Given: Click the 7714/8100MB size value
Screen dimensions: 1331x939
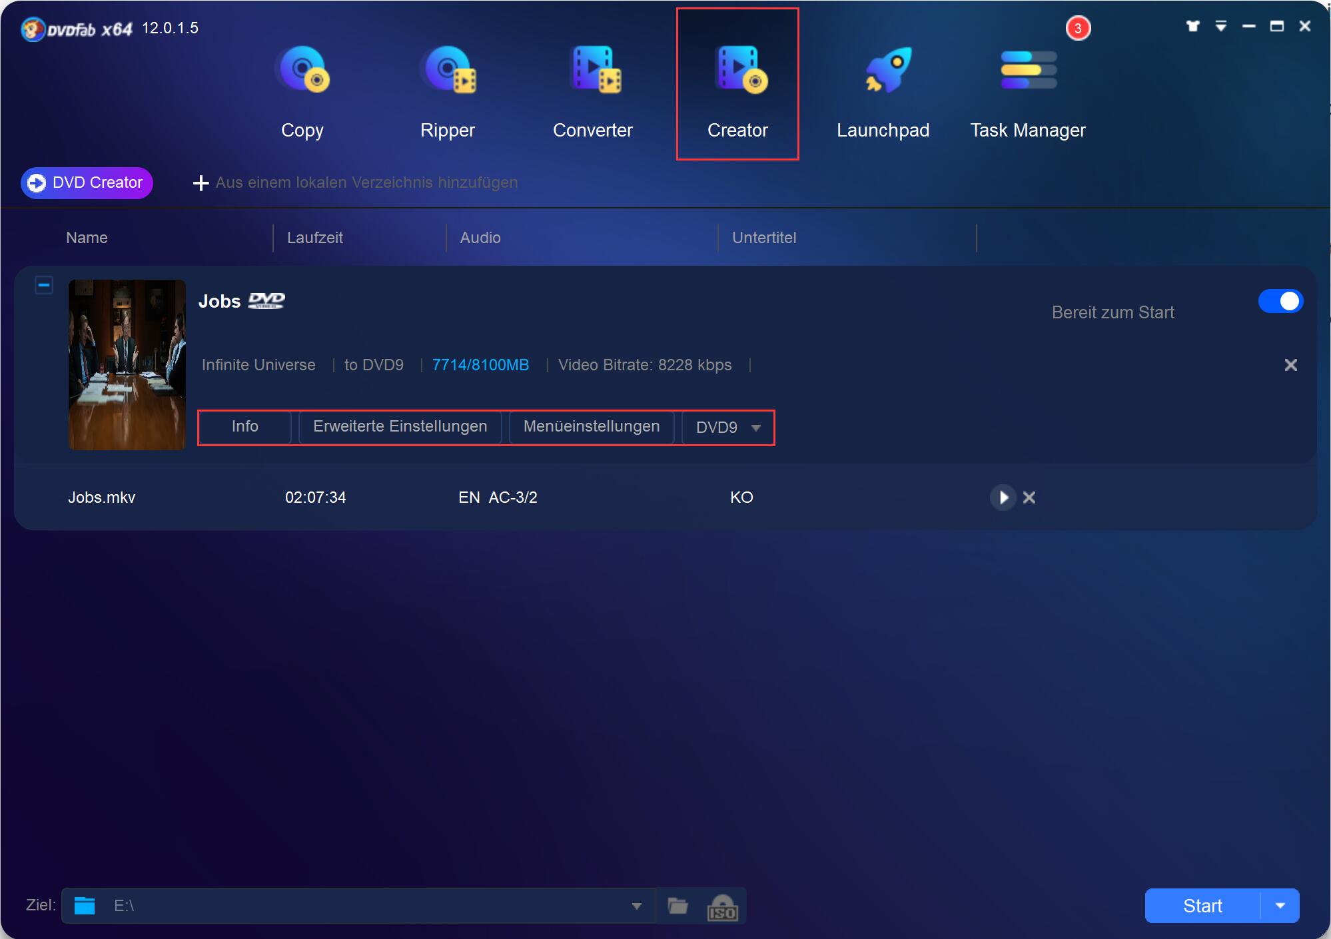Looking at the screenshot, I should pyautogui.click(x=480, y=365).
